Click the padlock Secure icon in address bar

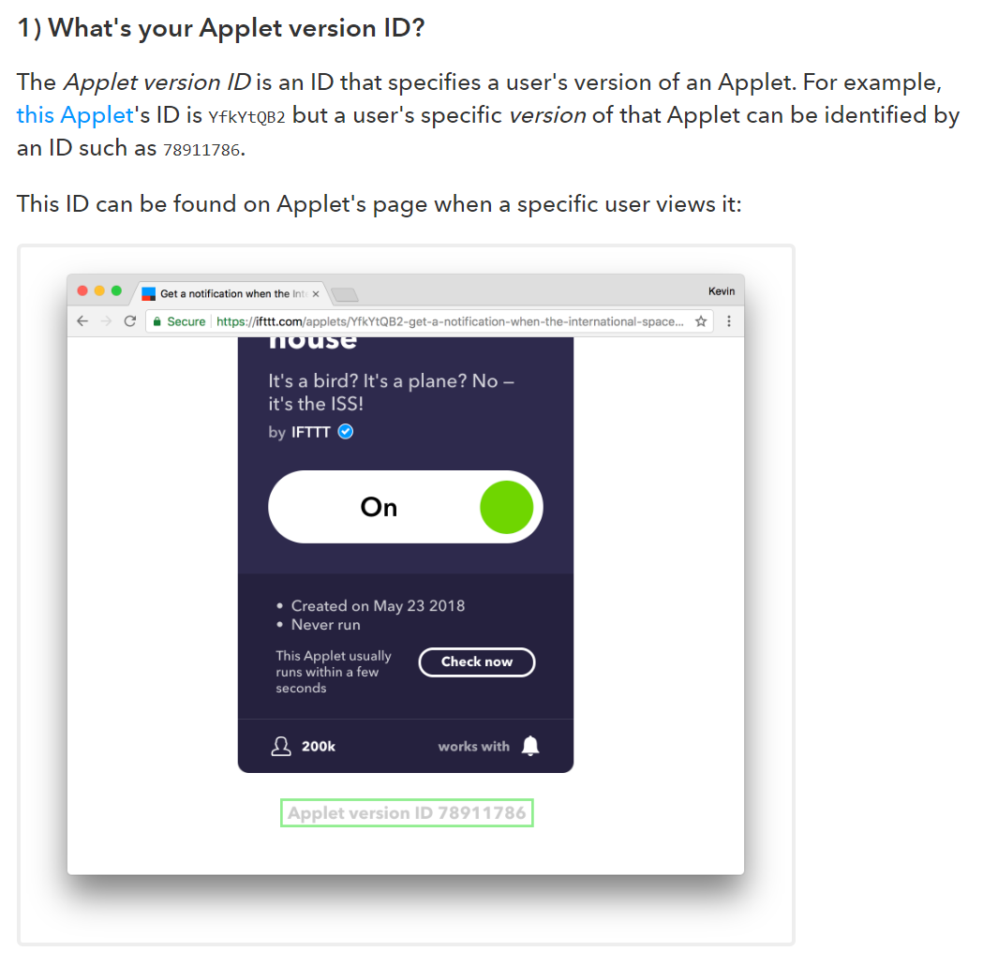point(157,321)
